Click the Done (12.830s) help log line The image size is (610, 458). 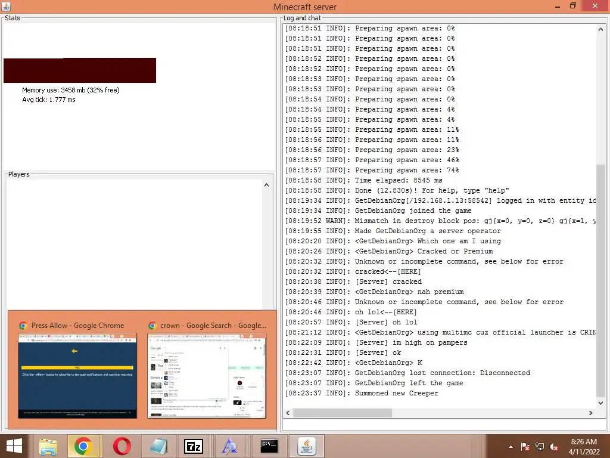point(397,190)
